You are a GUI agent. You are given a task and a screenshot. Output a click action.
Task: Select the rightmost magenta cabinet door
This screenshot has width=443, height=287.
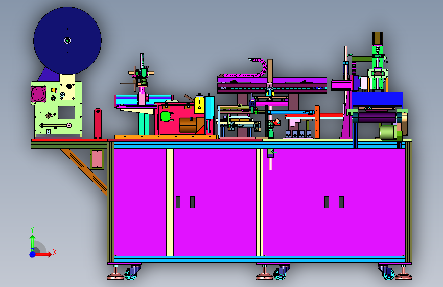(369, 202)
